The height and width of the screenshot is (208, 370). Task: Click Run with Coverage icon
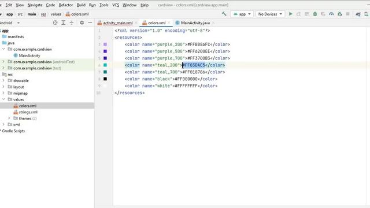[x=323, y=14]
